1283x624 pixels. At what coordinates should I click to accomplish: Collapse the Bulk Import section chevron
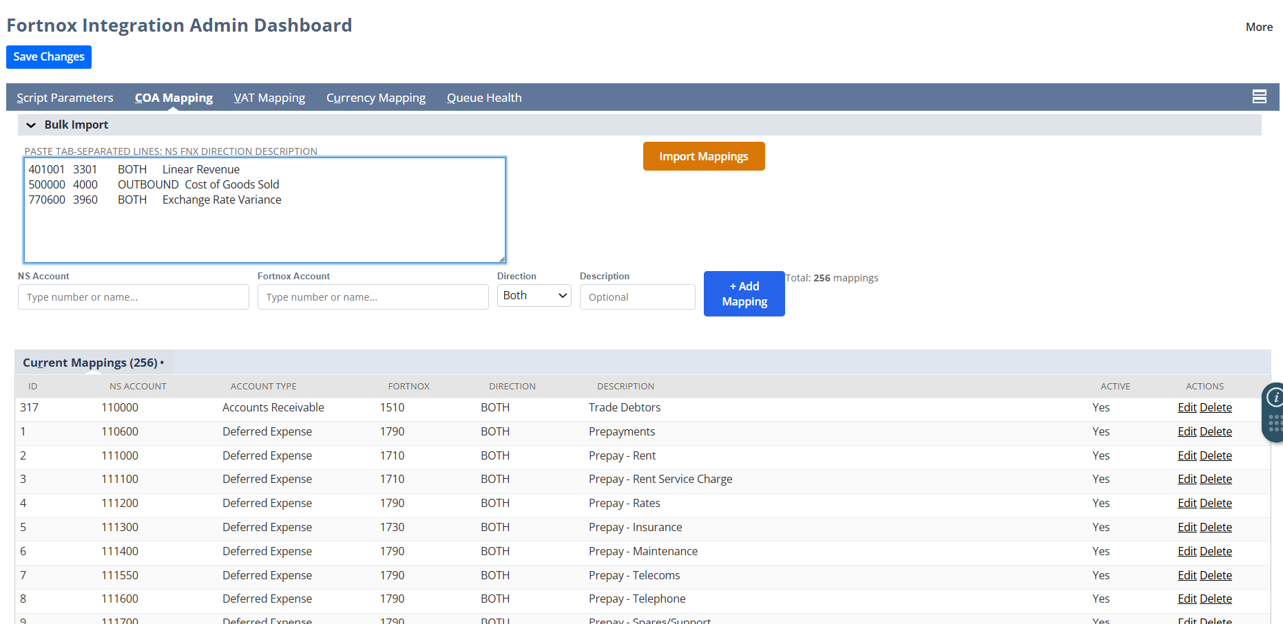pyautogui.click(x=31, y=125)
